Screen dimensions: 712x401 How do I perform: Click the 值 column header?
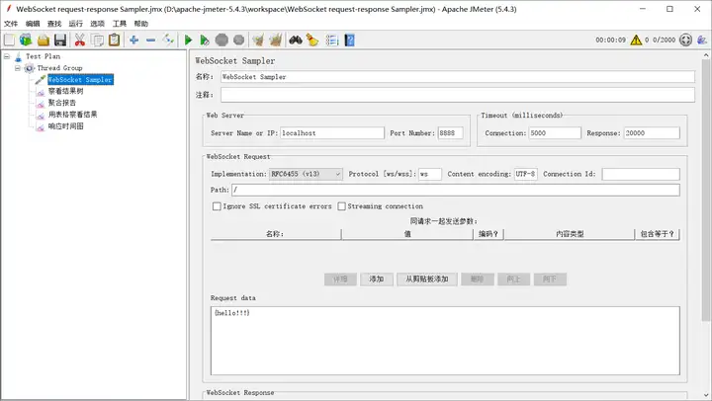[x=407, y=234]
